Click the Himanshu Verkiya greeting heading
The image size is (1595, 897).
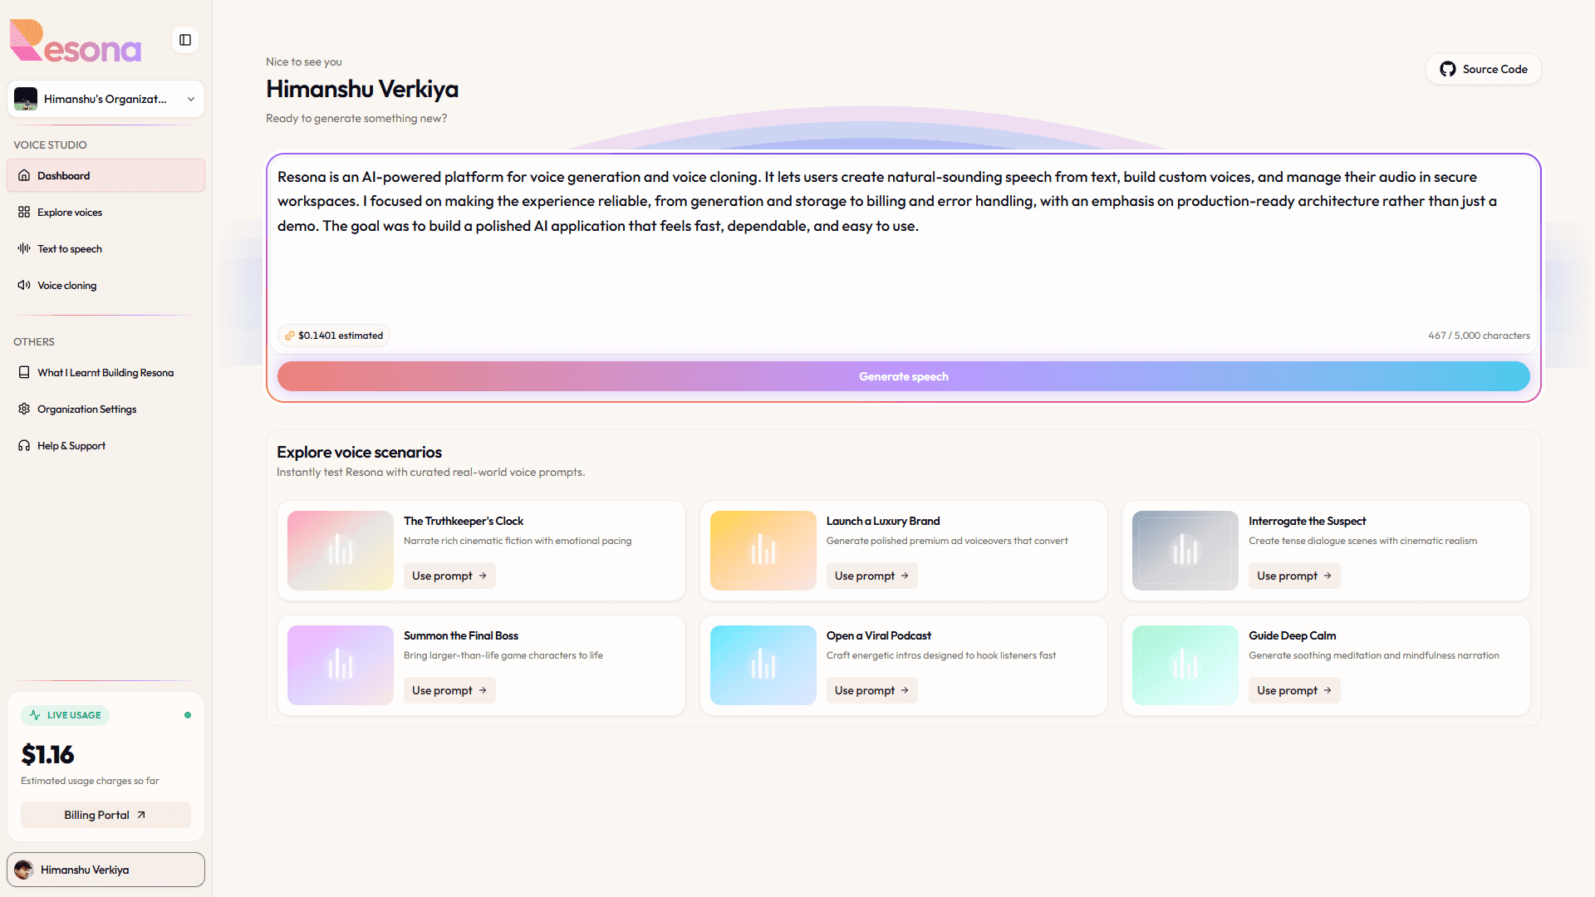(362, 89)
